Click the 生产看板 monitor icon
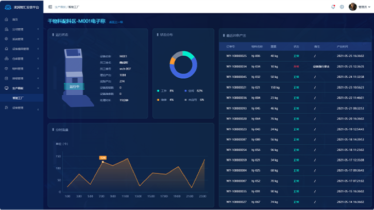Viewport: 374px width, 210px height. 6,87
